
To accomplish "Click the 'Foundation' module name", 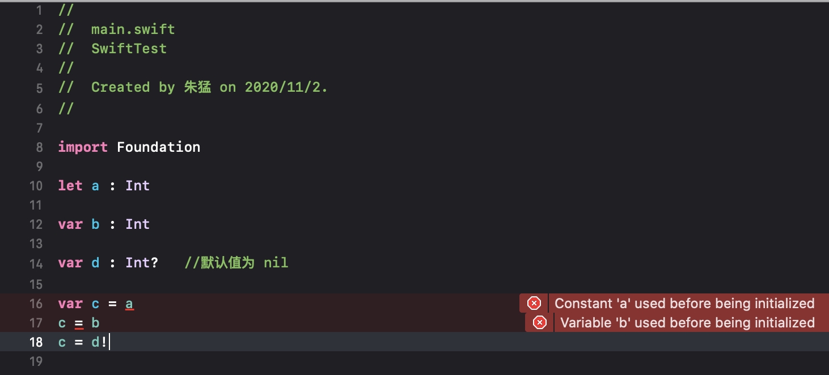I will [158, 147].
